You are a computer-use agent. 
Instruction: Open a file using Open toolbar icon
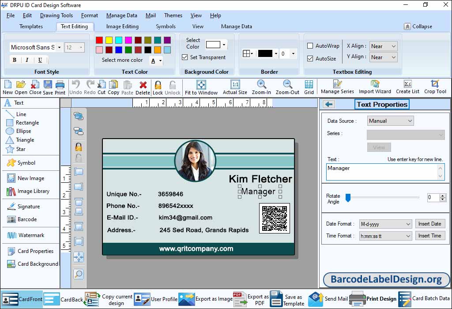[x=21, y=87]
